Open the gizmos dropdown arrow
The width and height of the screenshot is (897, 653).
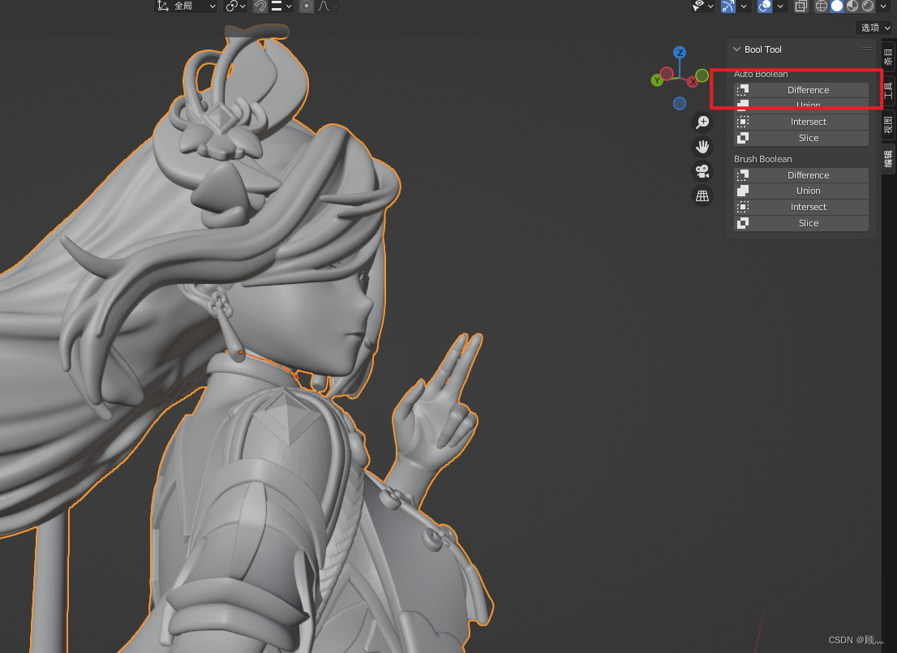[x=744, y=6]
